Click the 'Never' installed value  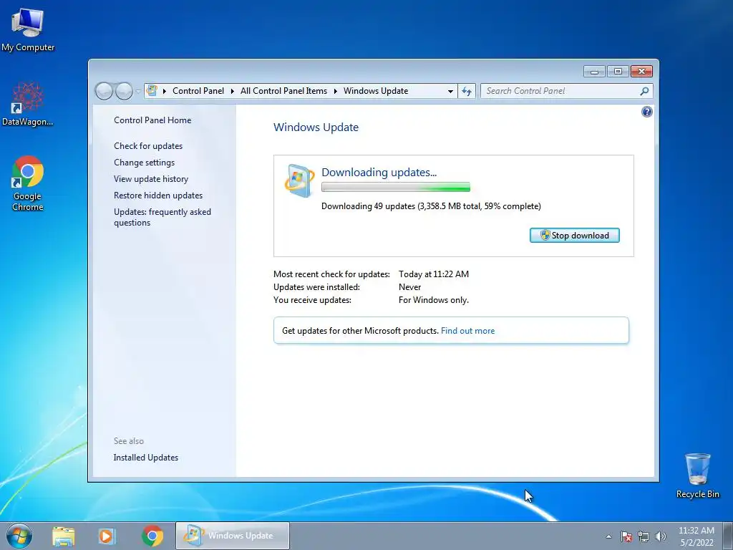[410, 287]
